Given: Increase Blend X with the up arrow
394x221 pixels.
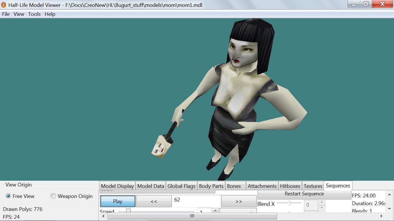Looking at the screenshot, I should click(x=322, y=203).
